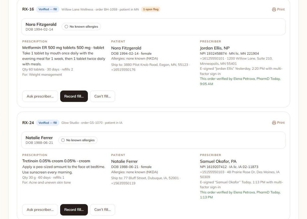Image resolution: width=307 pixels, height=219 pixels.
Task: Click prescriber name Samuel Okafor, PA
Action: [218, 161]
